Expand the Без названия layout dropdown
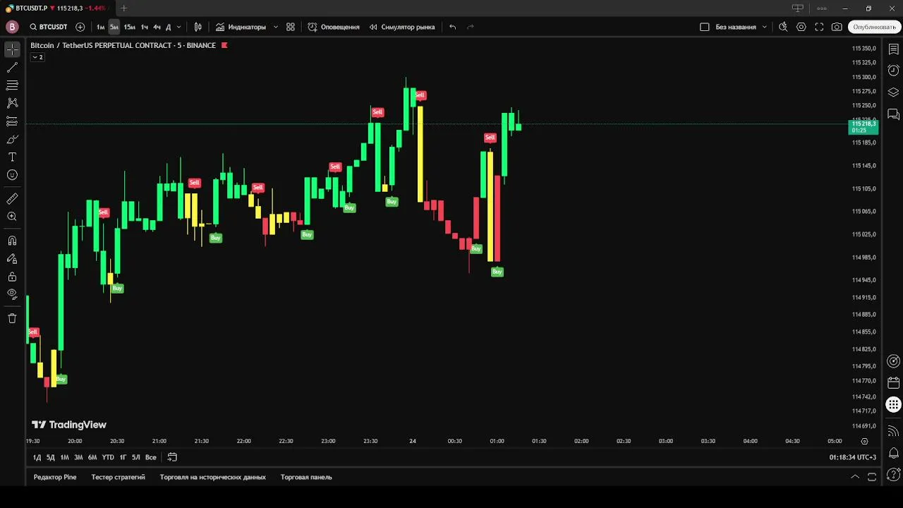This screenshot has height=508, width=903. [x=764, y=27]
